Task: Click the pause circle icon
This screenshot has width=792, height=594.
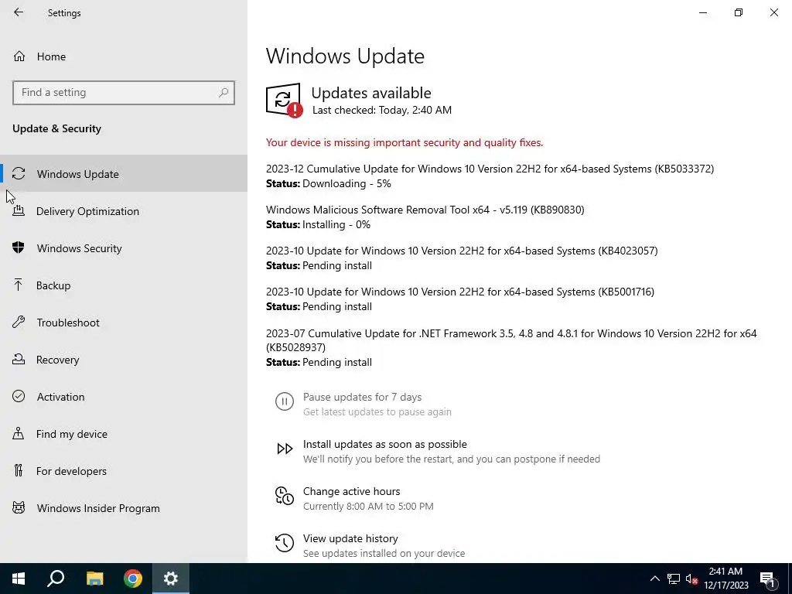Action: [x=285, y=402]
